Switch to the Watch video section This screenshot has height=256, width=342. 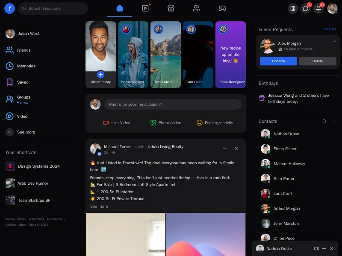(x=145, y=8)
